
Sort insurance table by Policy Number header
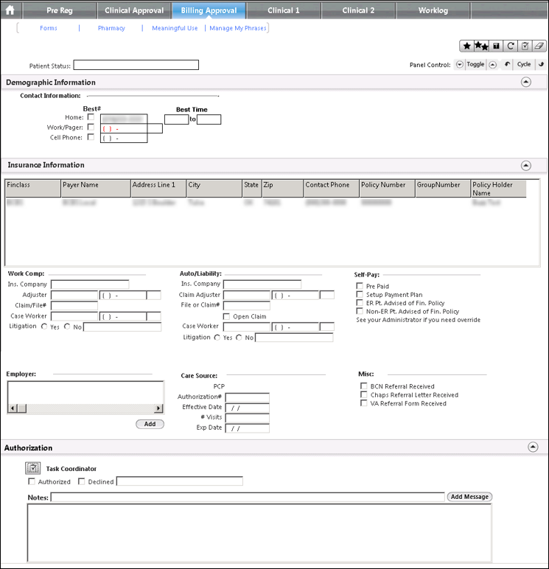pyautogui.click(x=387, y=189)
